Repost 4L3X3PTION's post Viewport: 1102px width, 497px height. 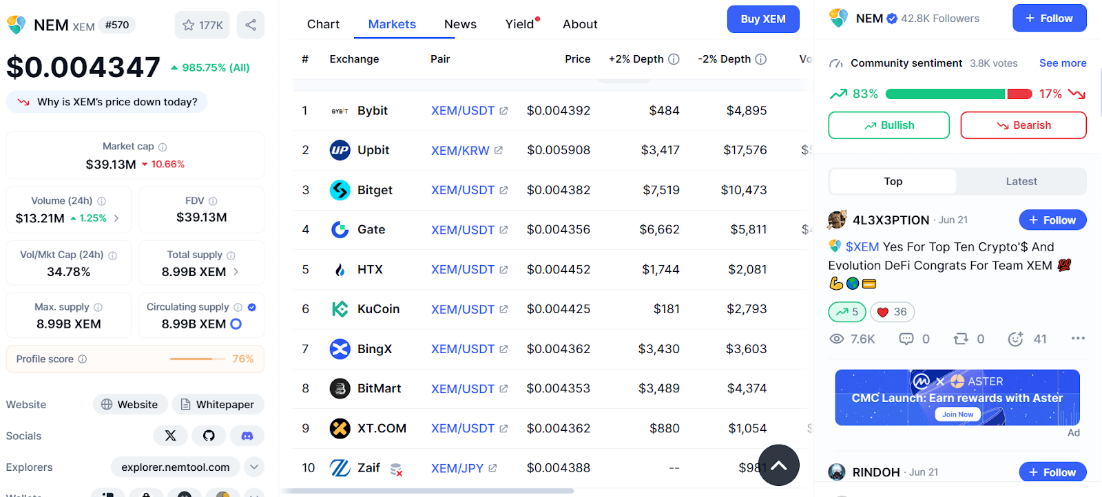tap(961, 339)
